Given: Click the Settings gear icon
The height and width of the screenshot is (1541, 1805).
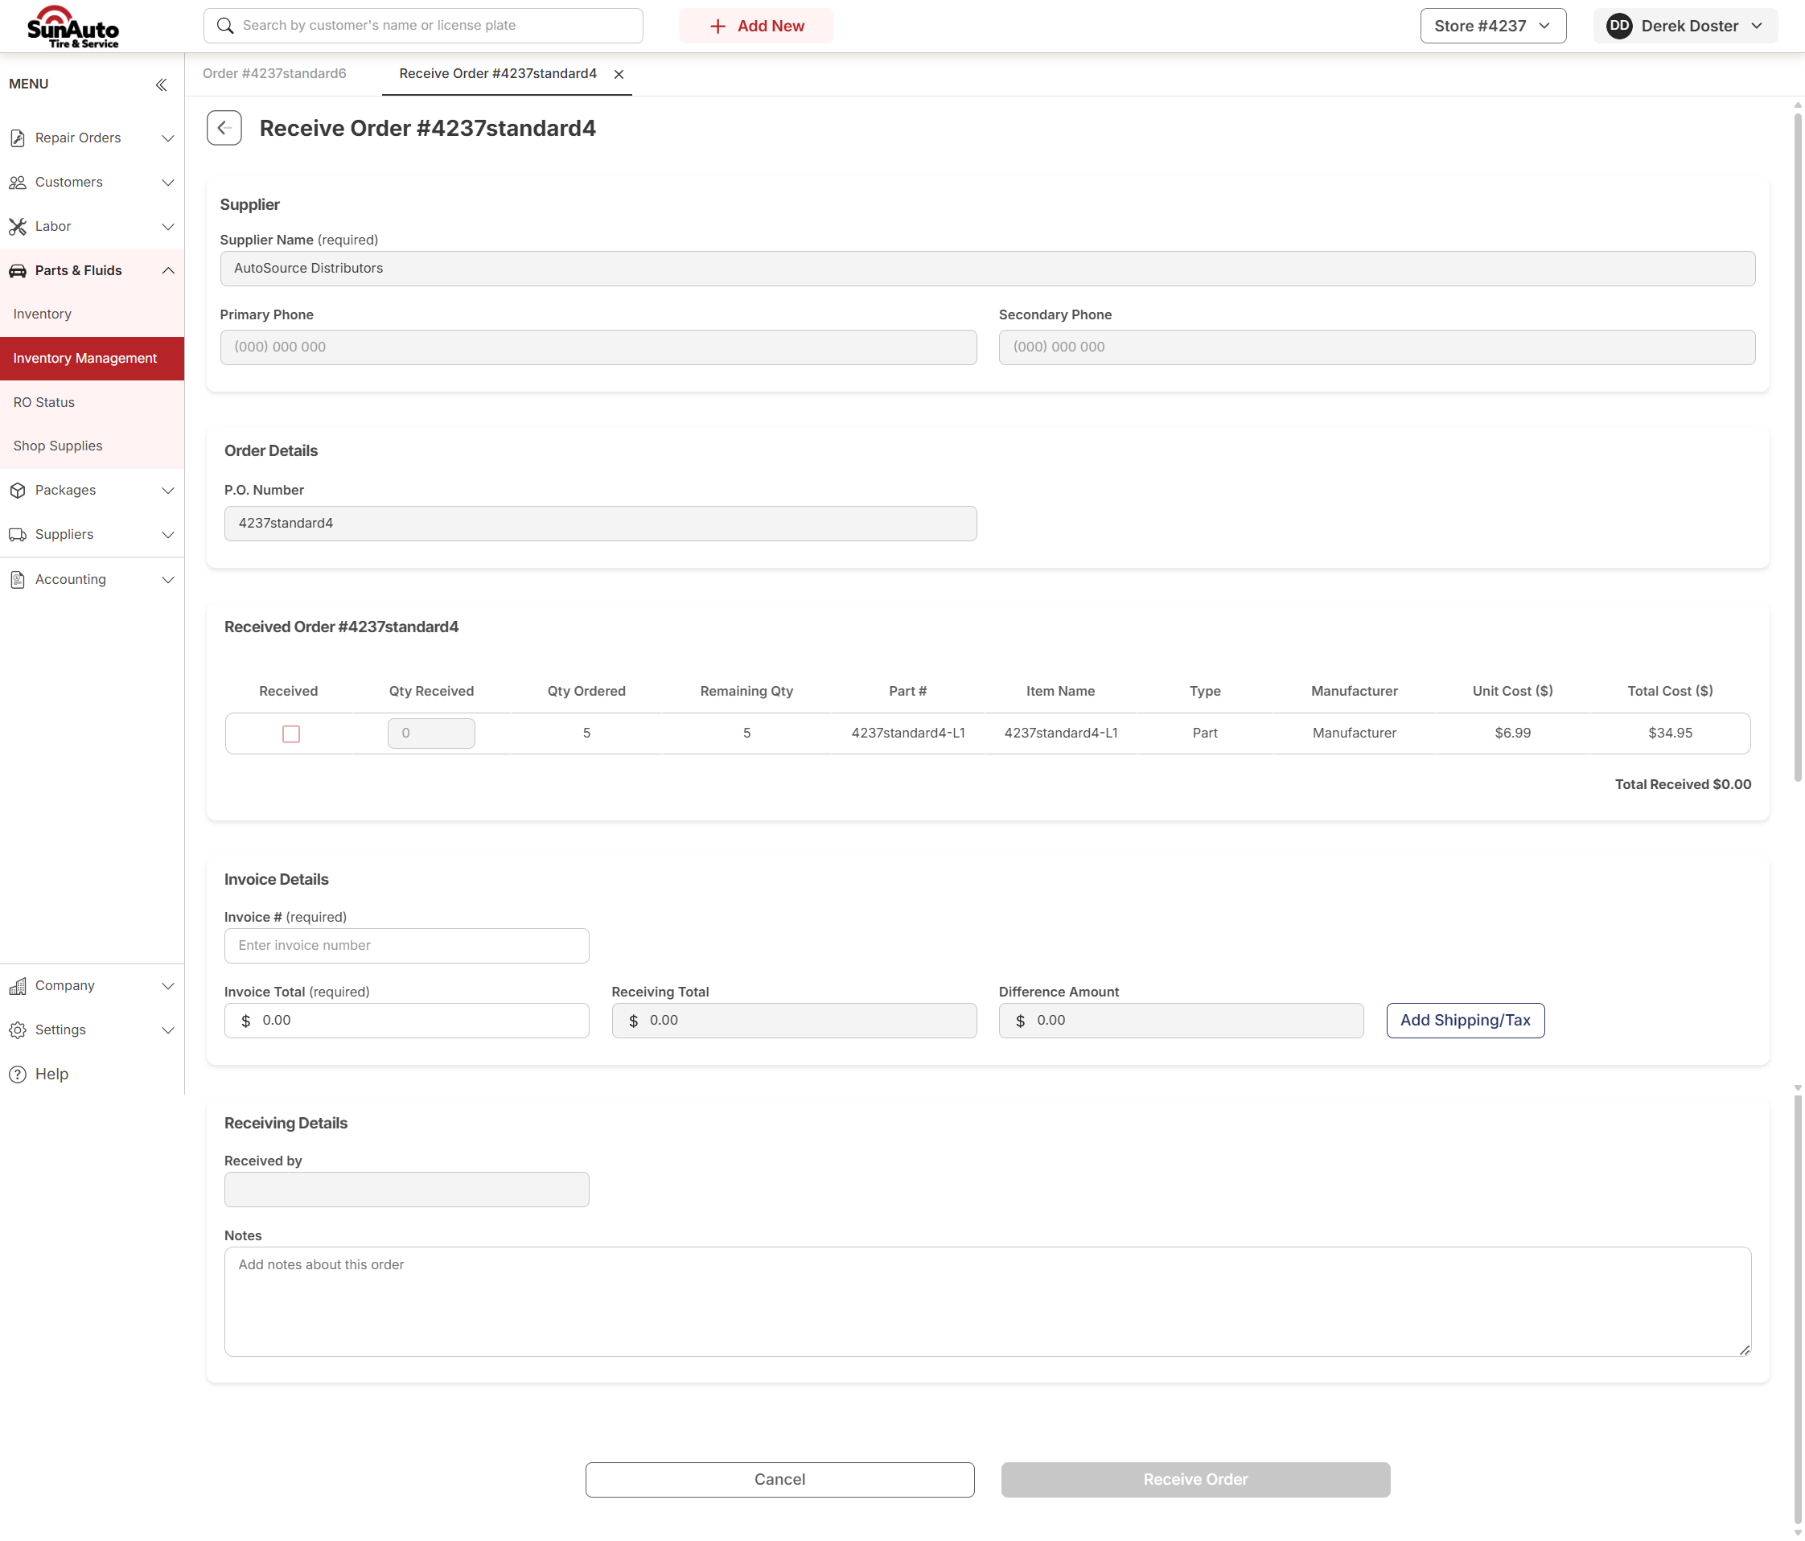Looking at the screenshot, I should pyautogui.click(x=18, y=1029).
